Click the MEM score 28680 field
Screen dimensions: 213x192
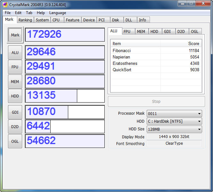tap(65, 81)
